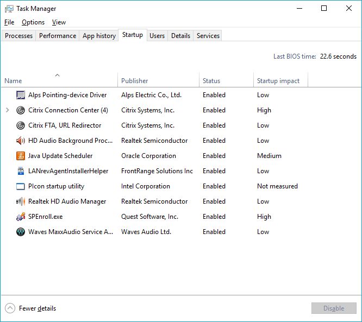Click the Alps Pointing-device Driver icon
362x322 pixels.
[21, 95]
